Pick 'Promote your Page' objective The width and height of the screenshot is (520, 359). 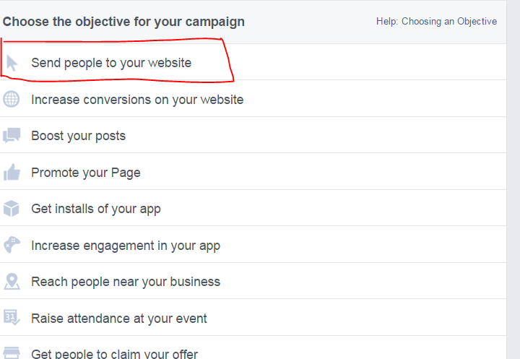(253, 171)
